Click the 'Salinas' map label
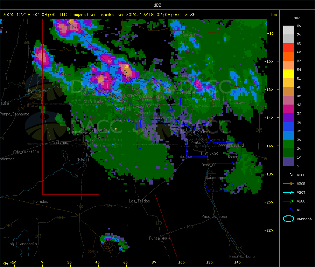 (x=61, y=142)
